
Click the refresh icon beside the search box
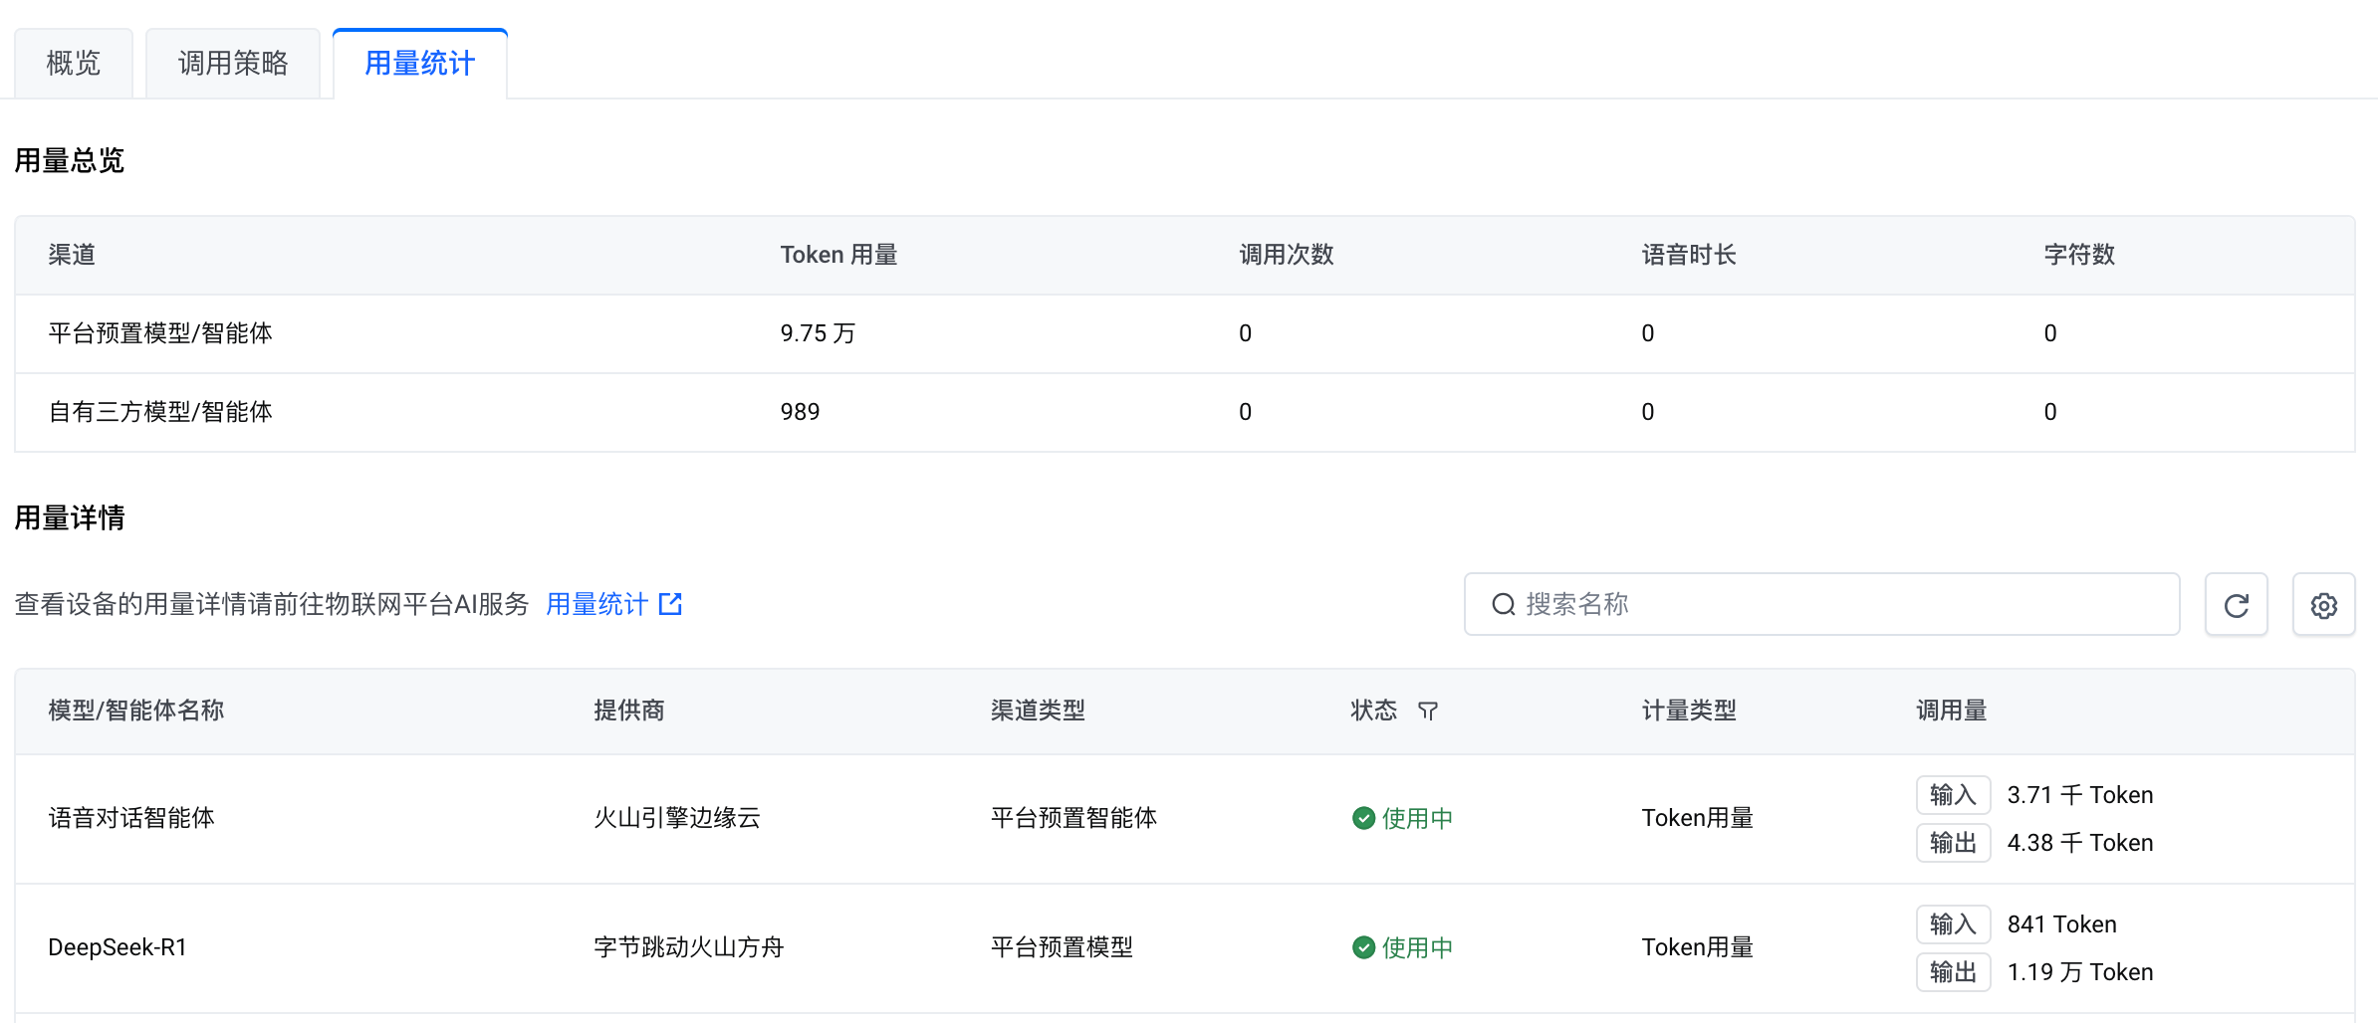pyautogui.click(x=2236, y=605)
